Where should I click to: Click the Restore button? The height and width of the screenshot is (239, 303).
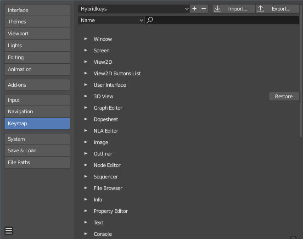click(284, 96)
